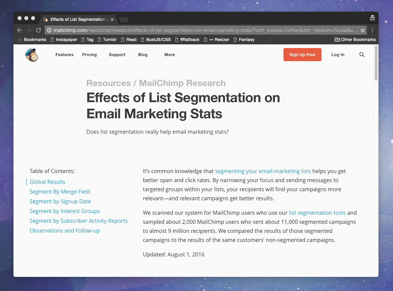This screenshot has height=291, width=393.
Task: Open a new tab with the new tab button
Action: pos(124,19)
